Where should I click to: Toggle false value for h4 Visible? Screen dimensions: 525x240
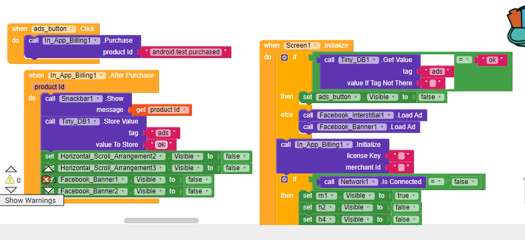[406, 219]
